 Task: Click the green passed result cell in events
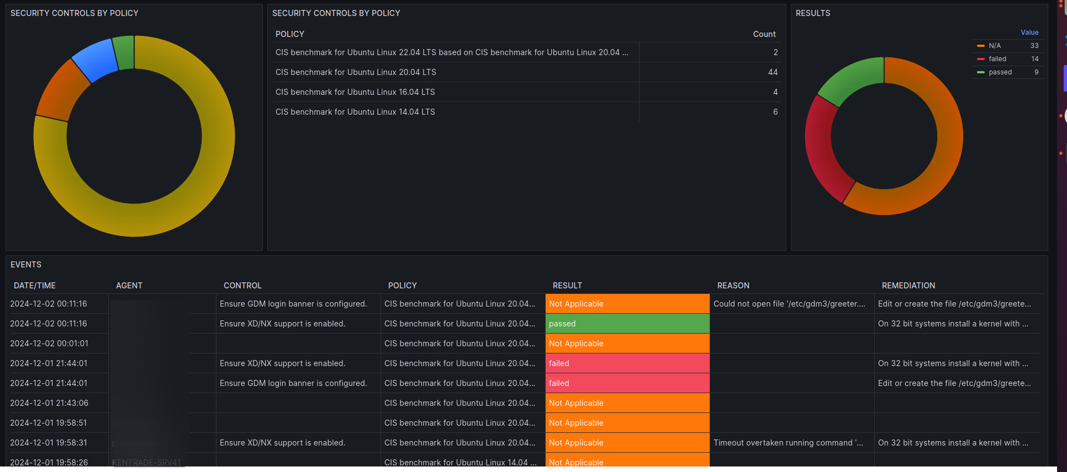(x=627, y=324)
